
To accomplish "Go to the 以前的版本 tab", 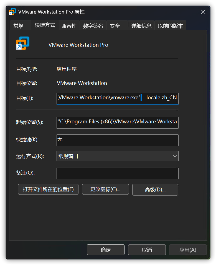I will [x=171, y=26].
